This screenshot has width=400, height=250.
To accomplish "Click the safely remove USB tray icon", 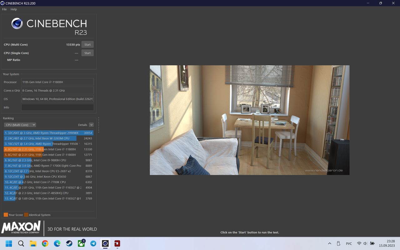I will pos(338,243).
